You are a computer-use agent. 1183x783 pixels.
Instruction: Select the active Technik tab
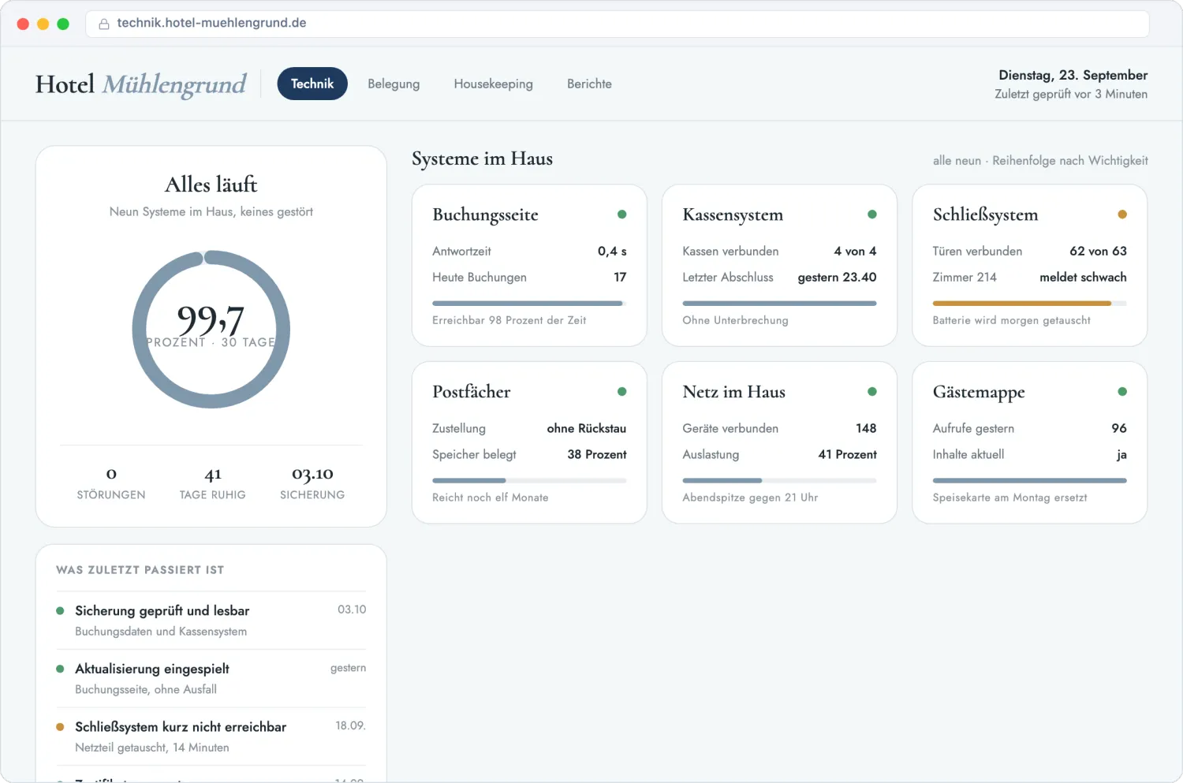coord(312,84)
